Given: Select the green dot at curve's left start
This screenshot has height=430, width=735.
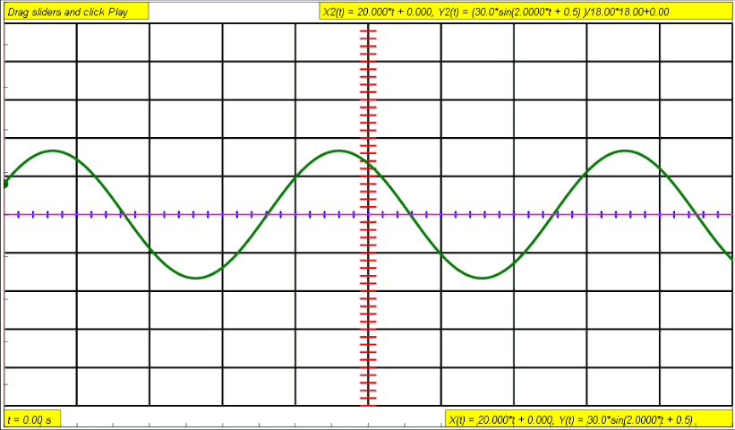Looking at the screenshot, I should point(6,184).
